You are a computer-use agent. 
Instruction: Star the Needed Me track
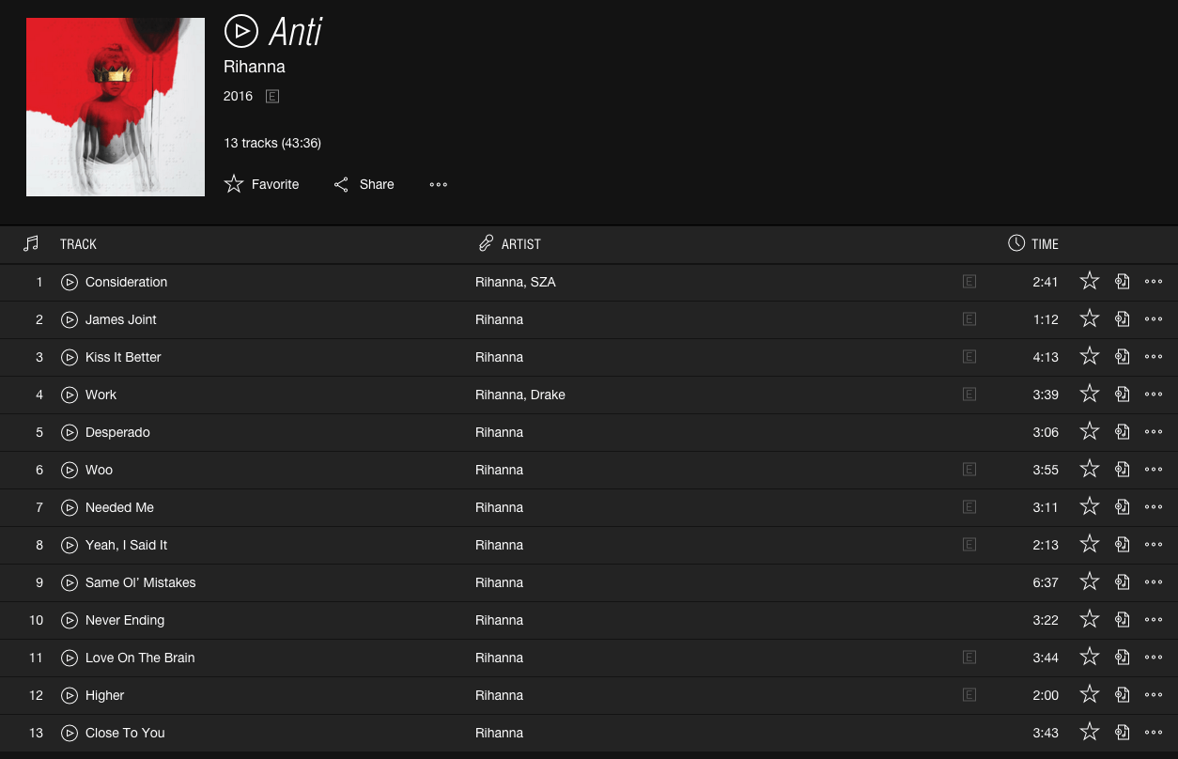(1090, 506)
